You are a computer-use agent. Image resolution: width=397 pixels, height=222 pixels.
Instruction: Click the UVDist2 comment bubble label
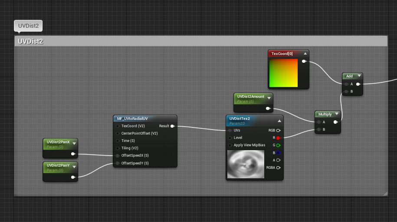coord(28,26)
